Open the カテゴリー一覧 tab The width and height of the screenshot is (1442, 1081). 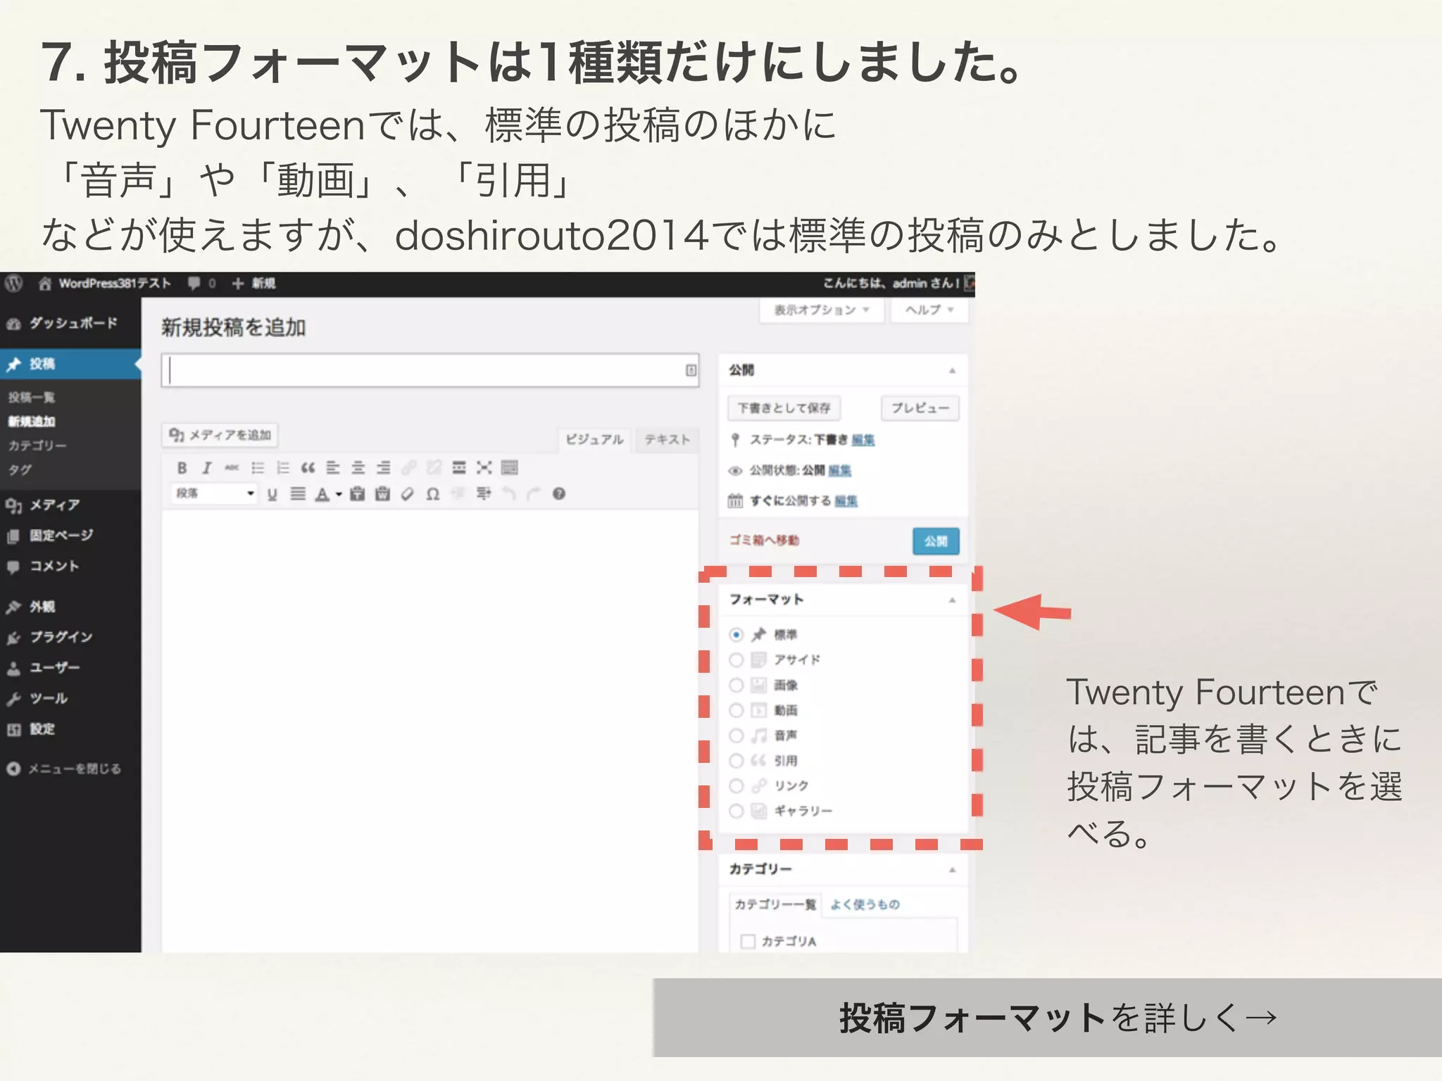(775, 905)
